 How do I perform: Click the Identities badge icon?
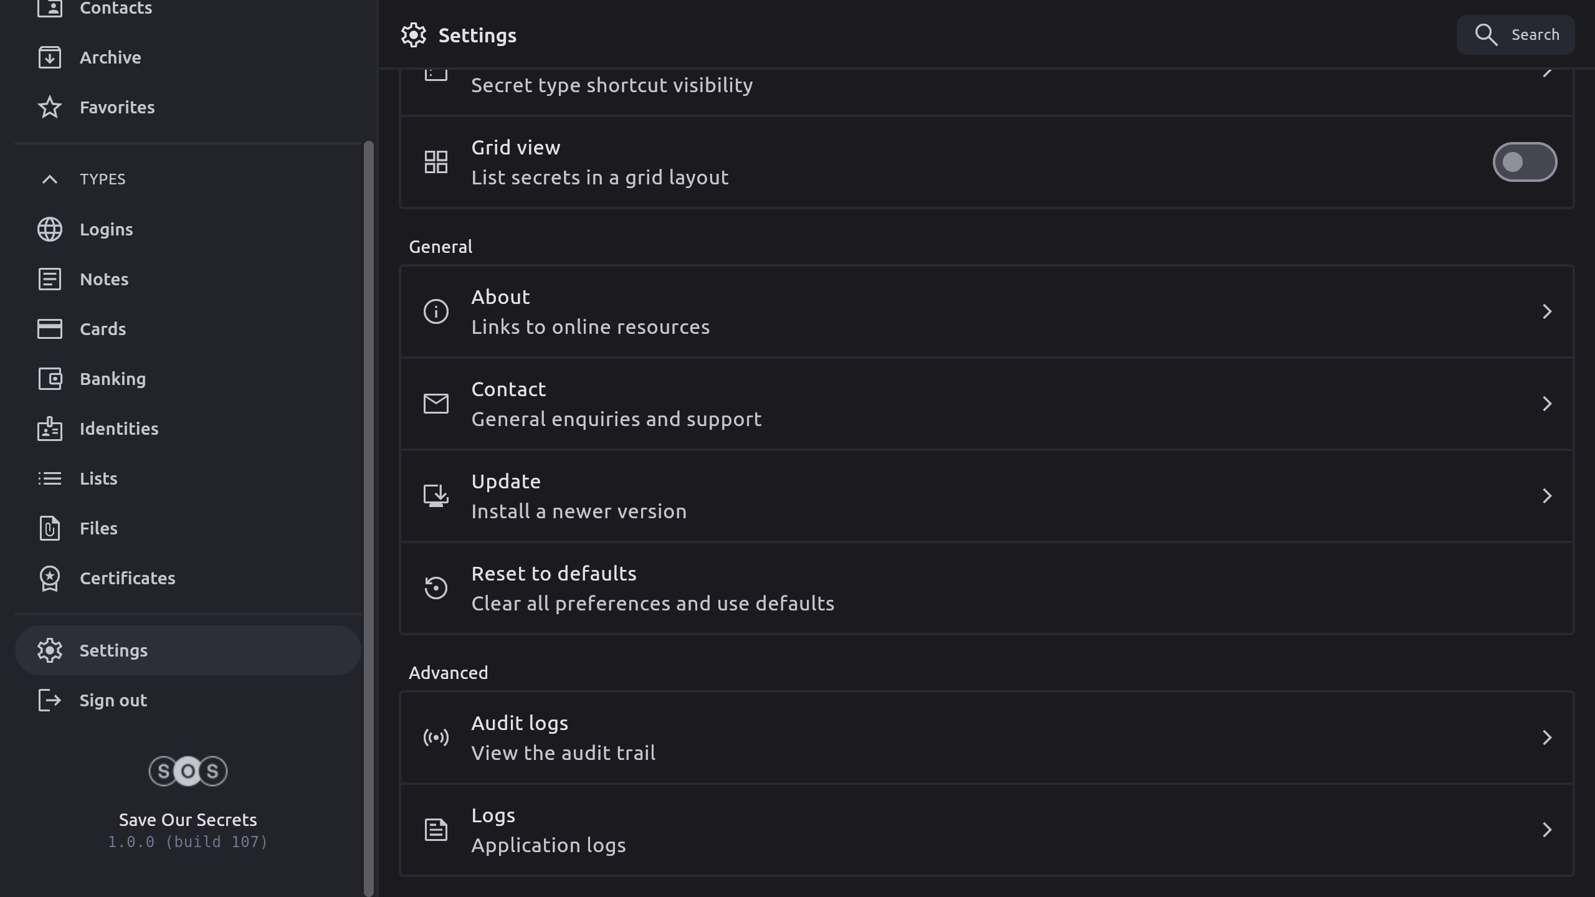tap(50, 429)
